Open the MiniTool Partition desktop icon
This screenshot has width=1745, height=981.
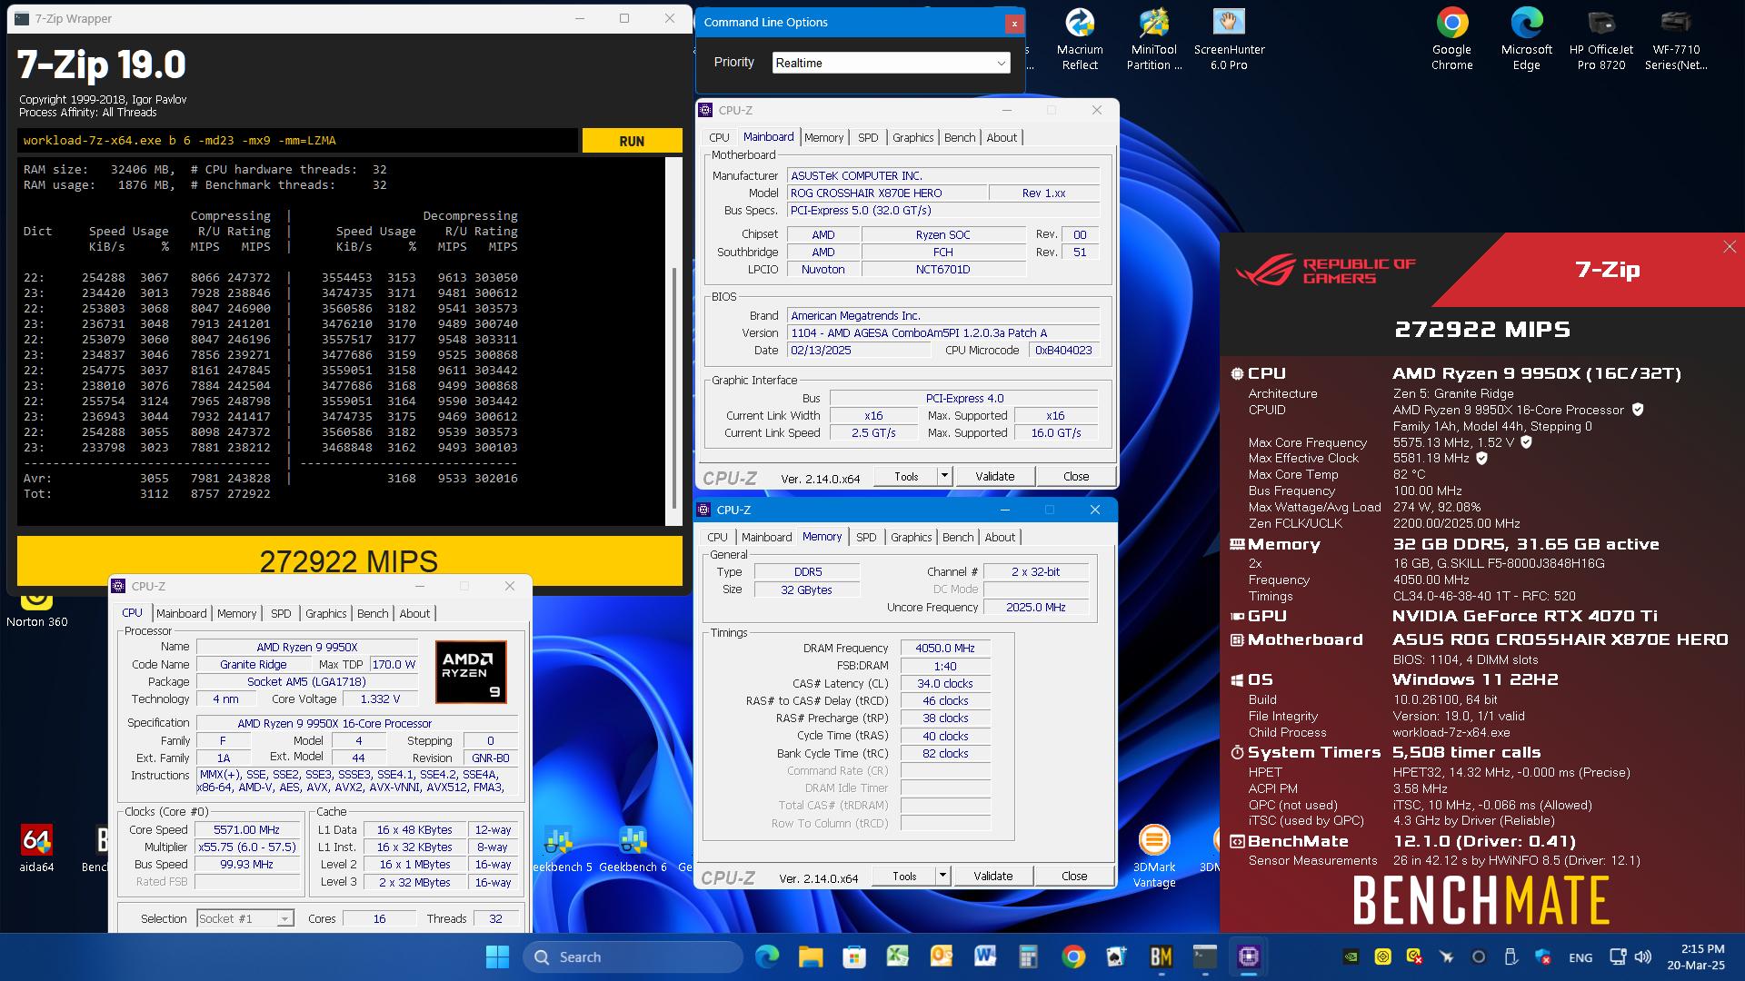[x=1154, y=39]
